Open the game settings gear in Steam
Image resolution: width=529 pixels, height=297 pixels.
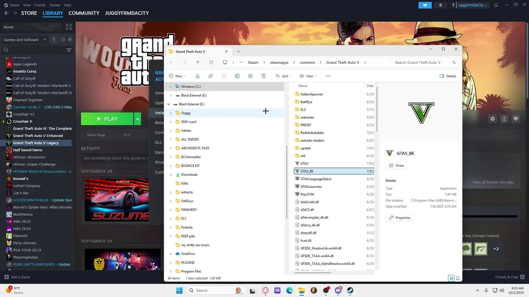click(493, 119)
